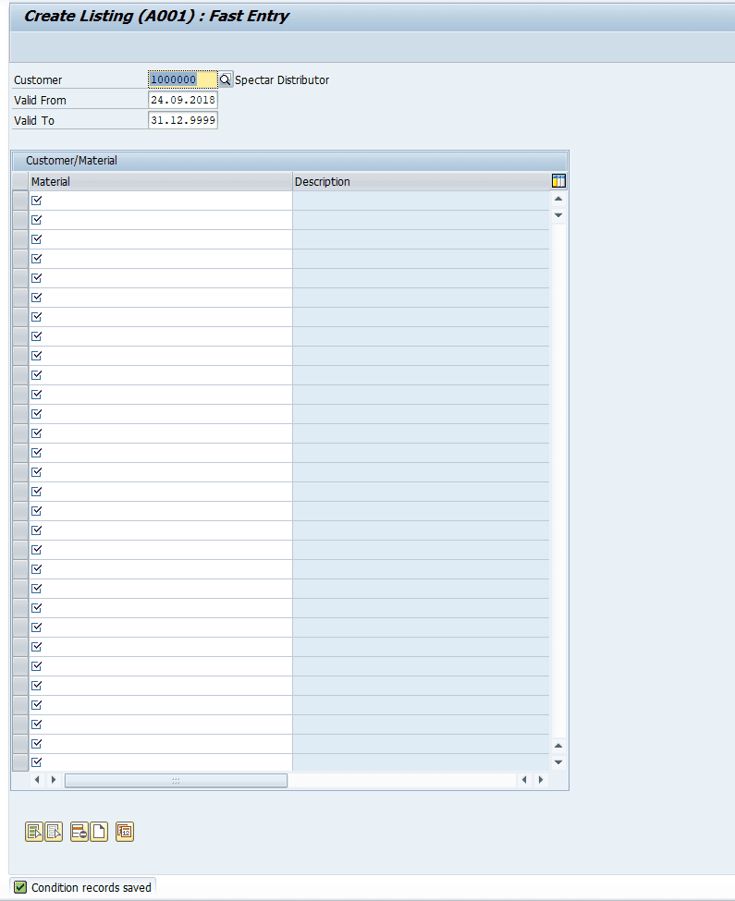Click the horizontal scrollbar thumb below the Material column
The width and height of the screenshot is (735, 901).
(x=176, y=780)
